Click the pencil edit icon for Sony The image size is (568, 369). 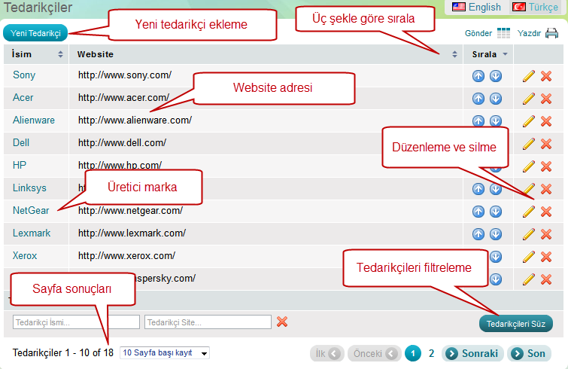pyautogui.click(x=529, y=76)
